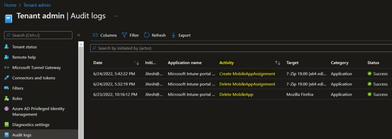
Task: Click the Date column header
Action: coord(98,63)
